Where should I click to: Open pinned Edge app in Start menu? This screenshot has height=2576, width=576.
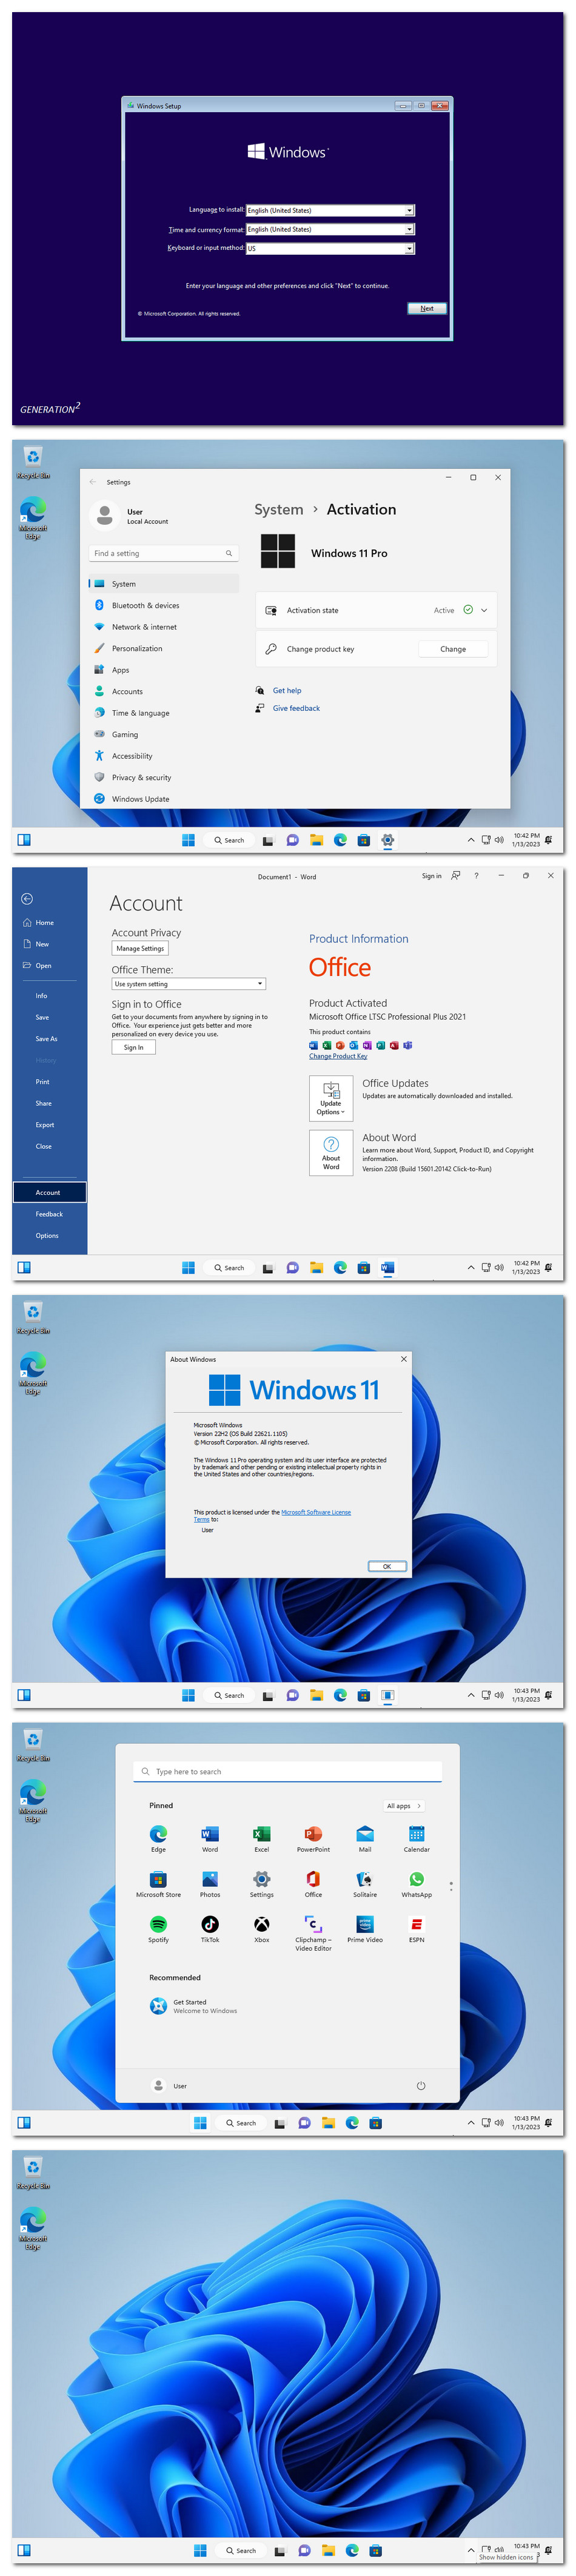[x=158, y=1838]
